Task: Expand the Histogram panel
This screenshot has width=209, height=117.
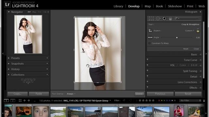Action: [200, 12]
